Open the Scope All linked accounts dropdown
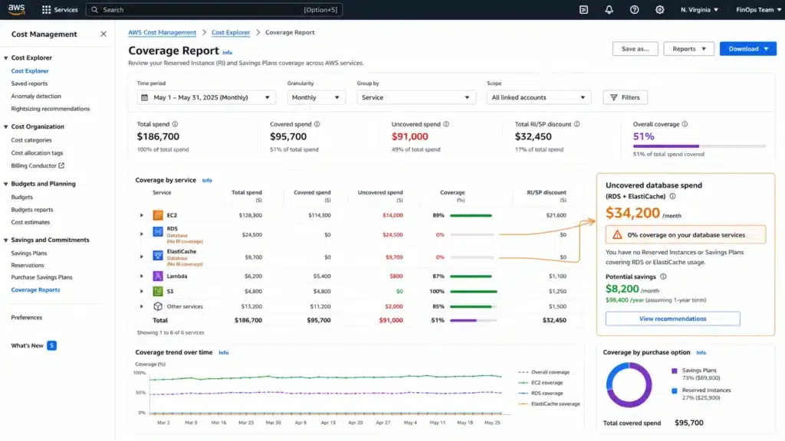This screenshot has width=785, height=441. point(539,97)
